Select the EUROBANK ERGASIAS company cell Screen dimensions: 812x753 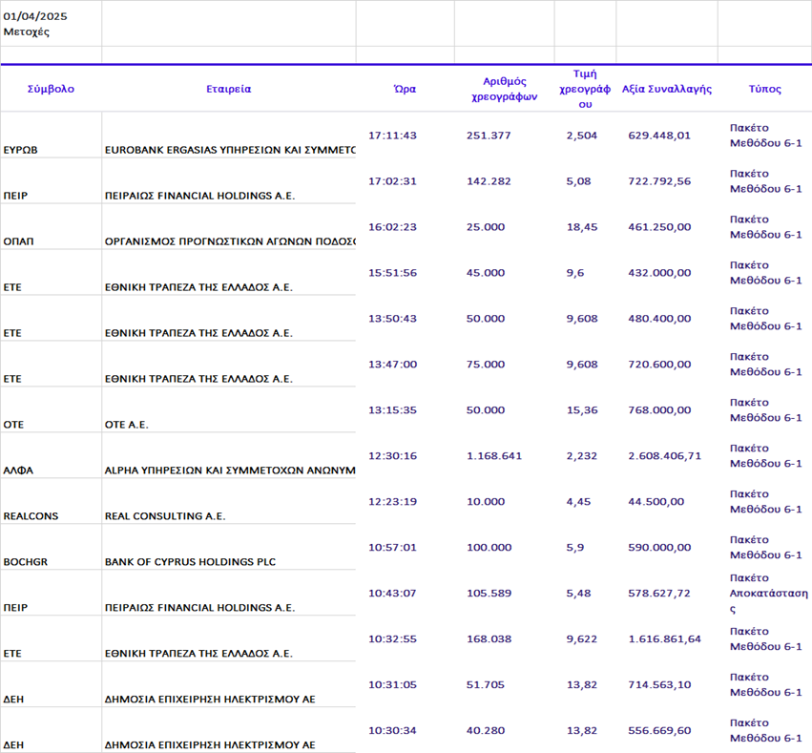230,150
